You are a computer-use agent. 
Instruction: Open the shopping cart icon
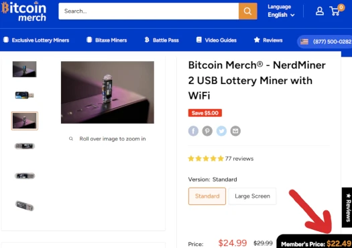336,10
